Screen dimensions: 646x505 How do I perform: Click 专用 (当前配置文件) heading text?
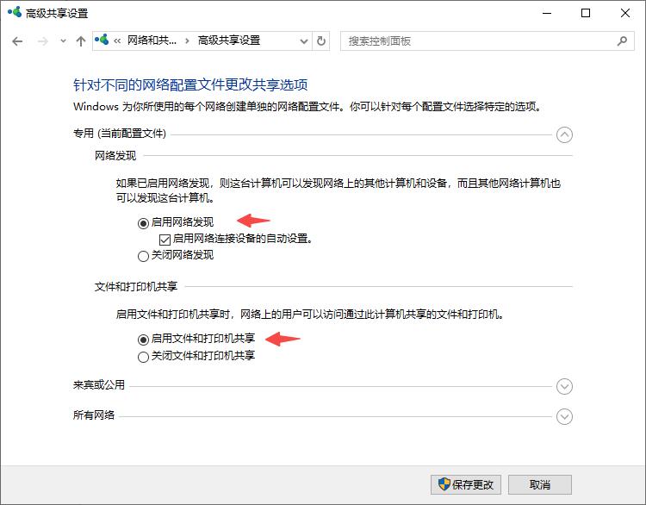coord(120,134)
